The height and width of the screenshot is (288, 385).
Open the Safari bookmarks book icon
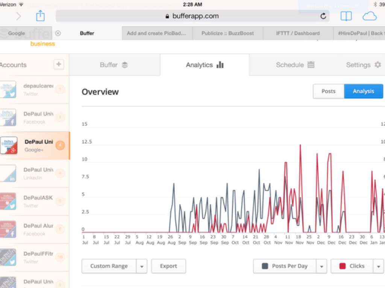coord(346,16)
